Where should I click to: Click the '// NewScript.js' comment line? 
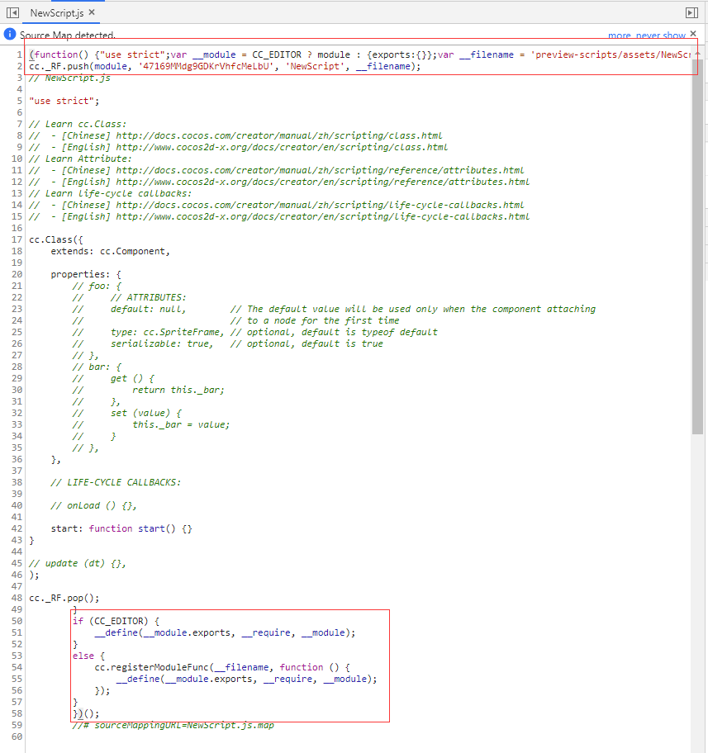coord(69,78)
